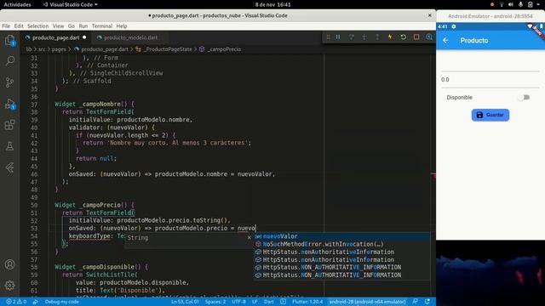
Task: Click back arrow in Producto app bar
Action: (445, 41)
